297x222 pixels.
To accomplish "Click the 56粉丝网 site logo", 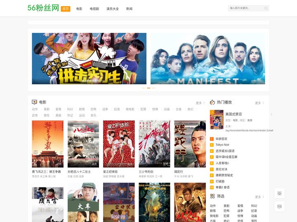I will tap(43, 8).
